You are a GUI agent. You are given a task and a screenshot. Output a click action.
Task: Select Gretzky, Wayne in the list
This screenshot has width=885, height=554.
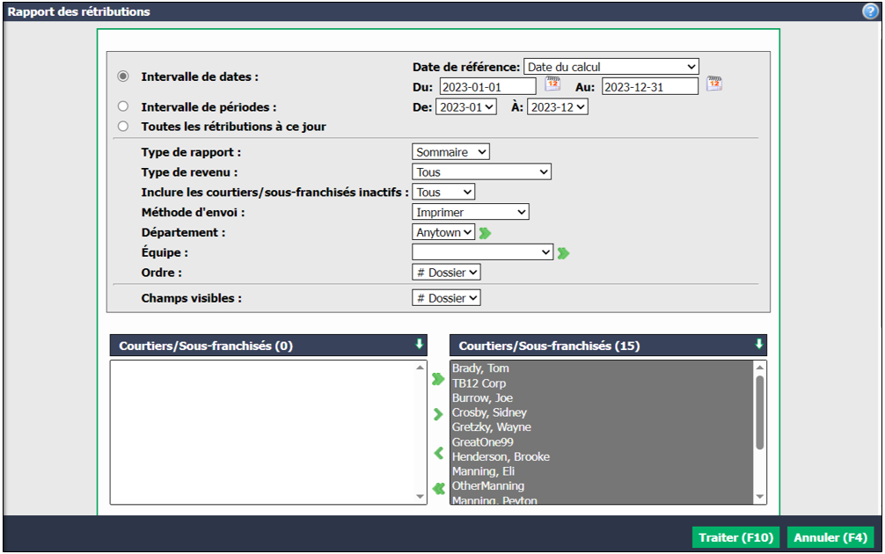pyautogui.click(x=492, y=427)
